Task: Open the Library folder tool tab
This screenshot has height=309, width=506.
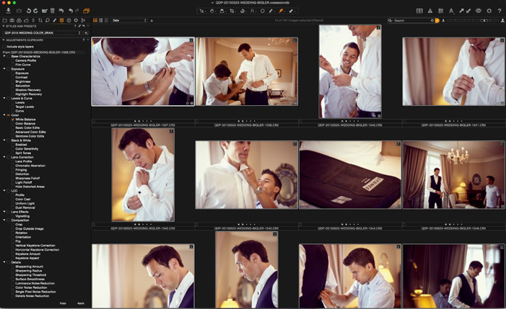Action: [x=4, y=20]
